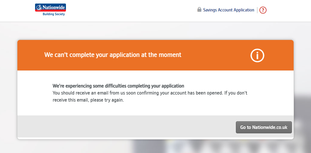Click the red stripe under the Nationwide wordmark
The width and height of the screenshot is (311, 153).
[50, 11]
